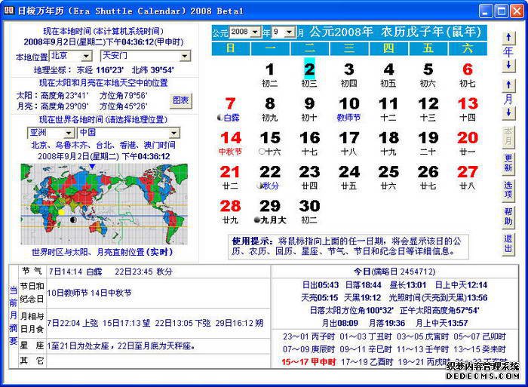Click 当前月摘要 vertical label
This screenshot has width=528, height=387.
13,315
